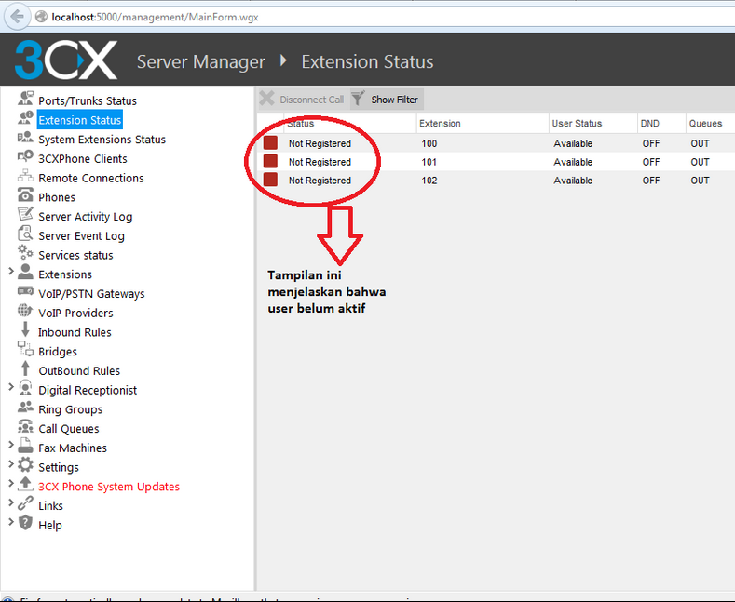Viewport: 735px width, 602px height.
Task: Select extension 102 row cell
Action: pyautogui.click(x=429, y=181)
